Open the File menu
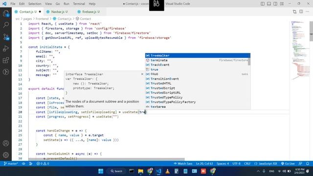The height and width of the screenshot is (176, 313). [x=13, y=4]
